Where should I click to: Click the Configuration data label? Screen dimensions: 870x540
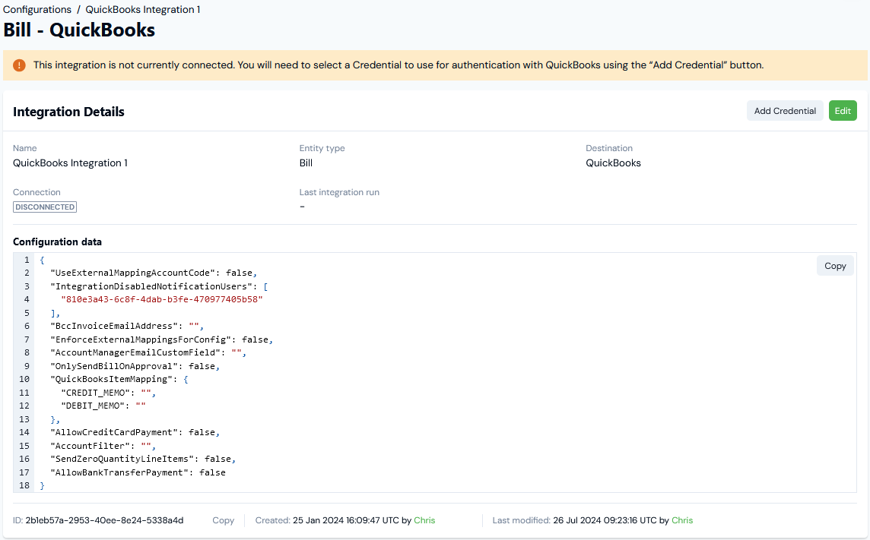point(57,242)
